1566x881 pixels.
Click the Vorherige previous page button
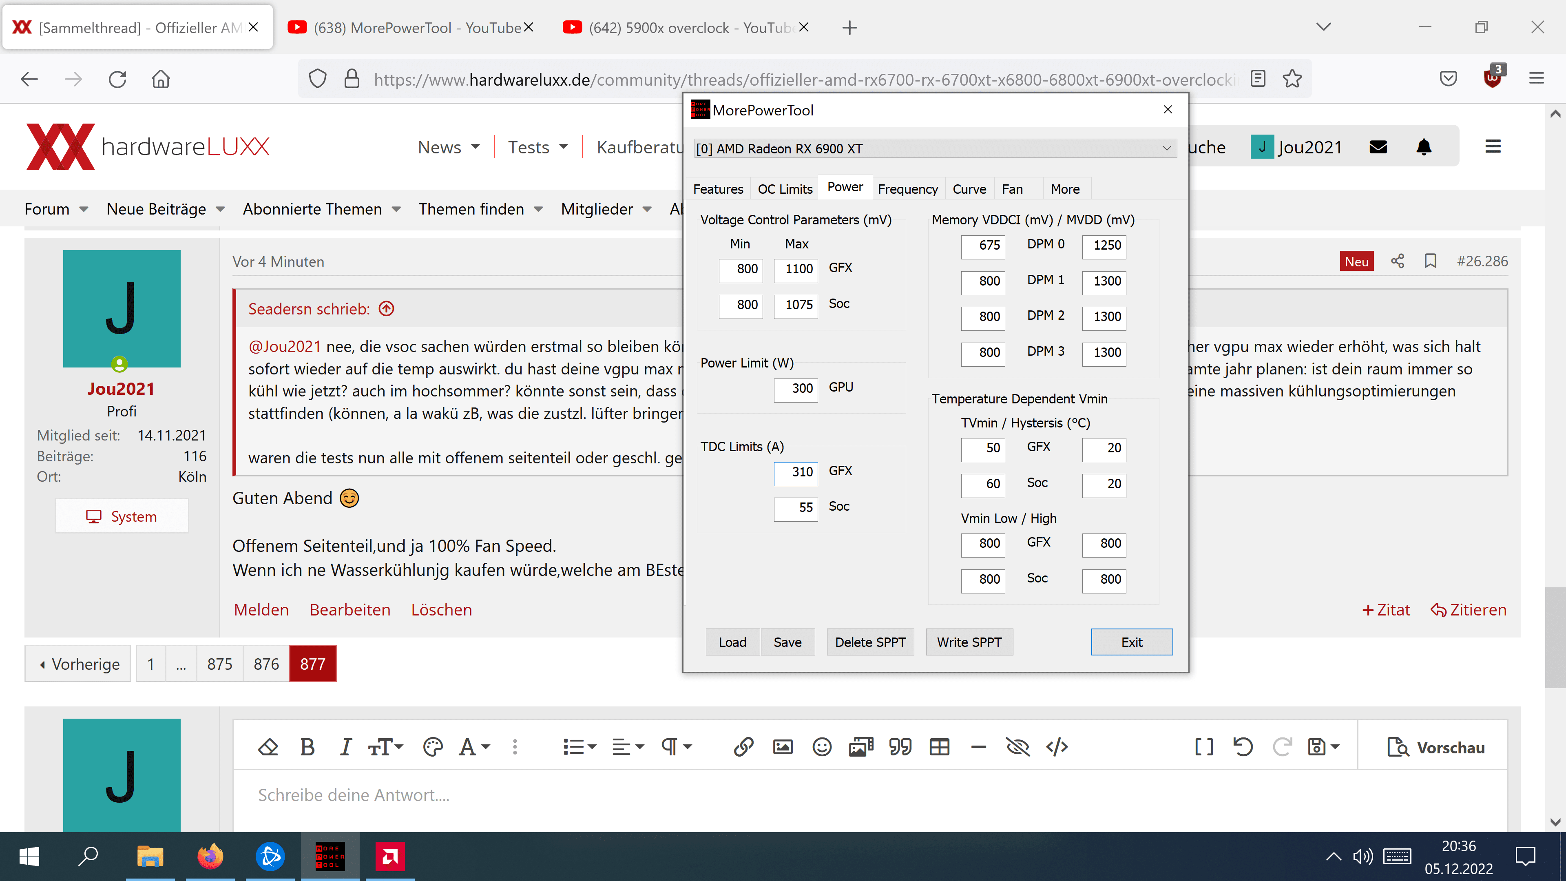tap(78, 663)
